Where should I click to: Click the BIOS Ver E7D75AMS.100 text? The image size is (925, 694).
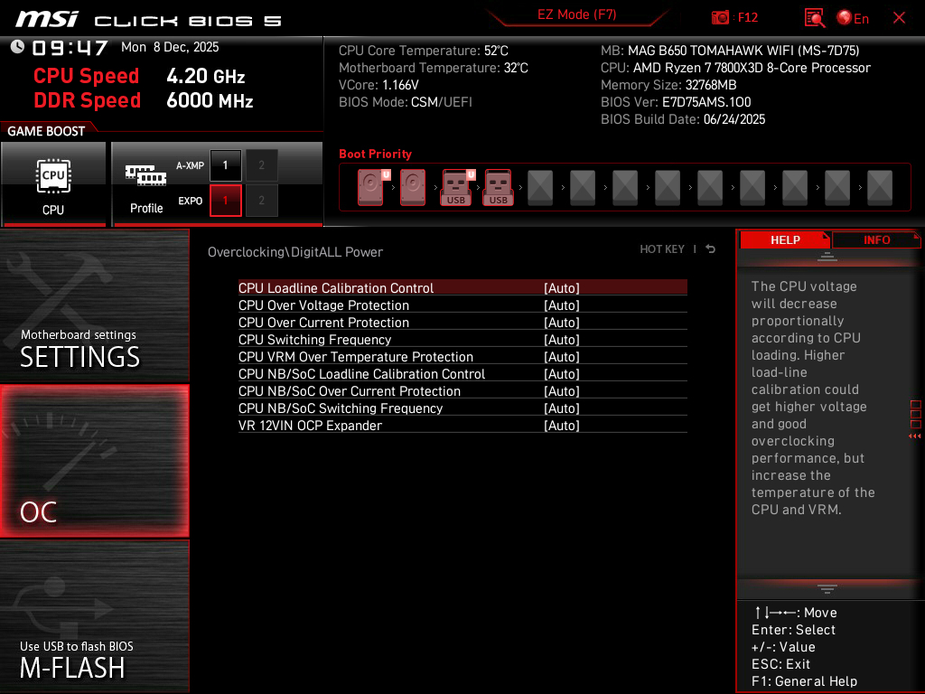[676, 102]
